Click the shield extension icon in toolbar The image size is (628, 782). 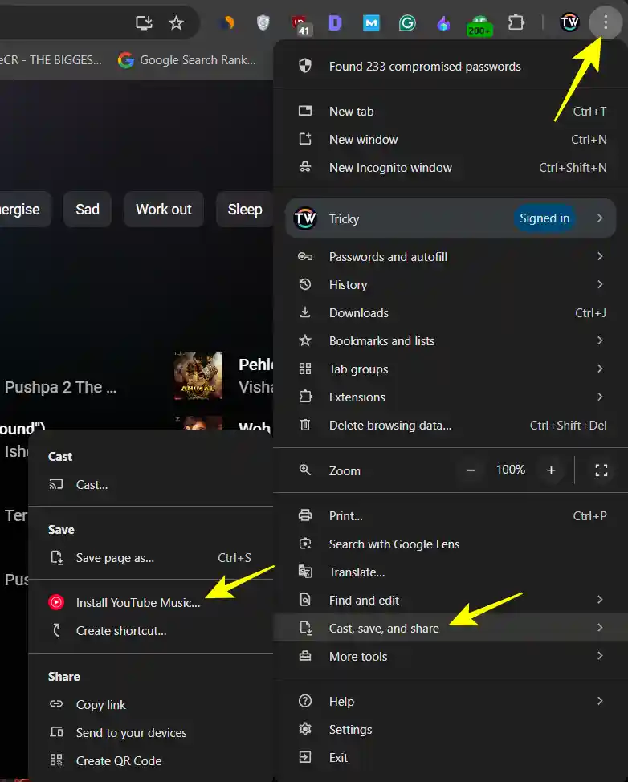pos(263,23)
